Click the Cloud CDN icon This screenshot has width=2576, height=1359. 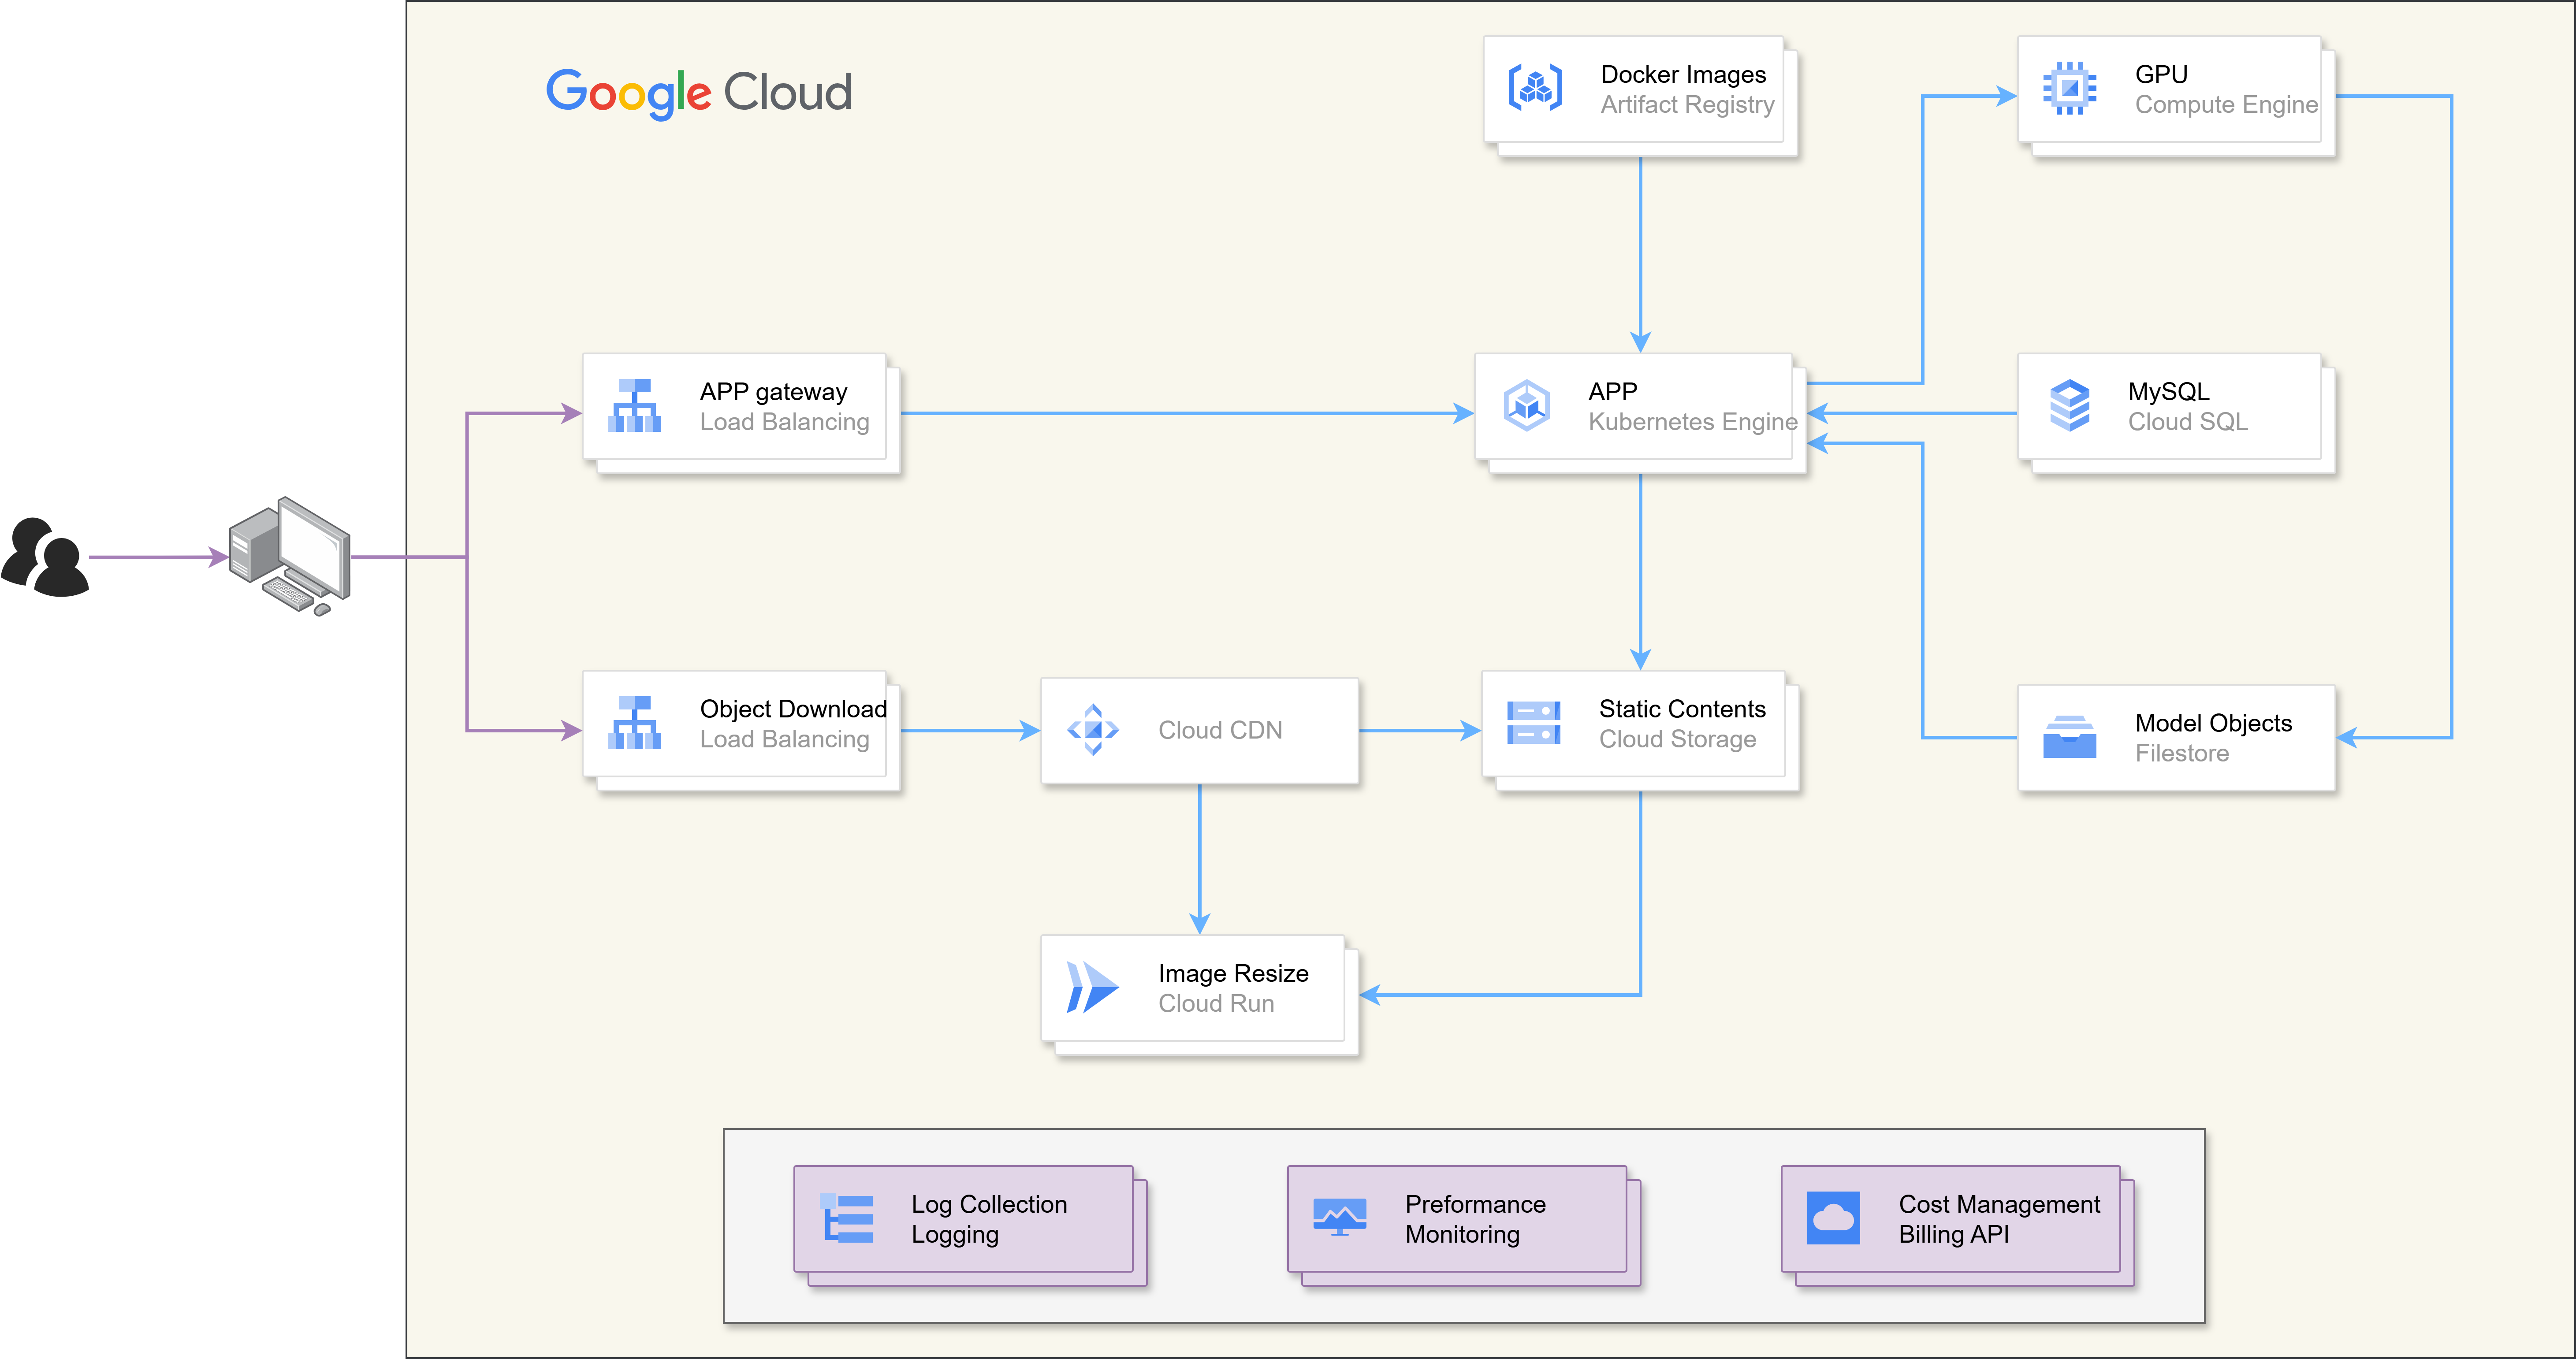[x=1093, y=730]
